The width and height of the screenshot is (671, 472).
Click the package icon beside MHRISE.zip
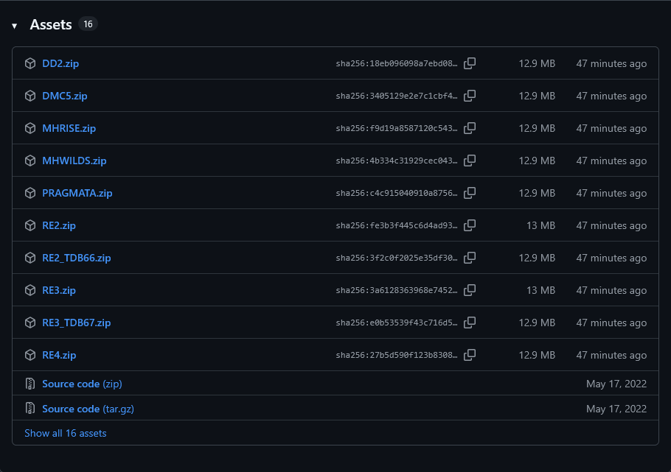[x=30, y=128]
